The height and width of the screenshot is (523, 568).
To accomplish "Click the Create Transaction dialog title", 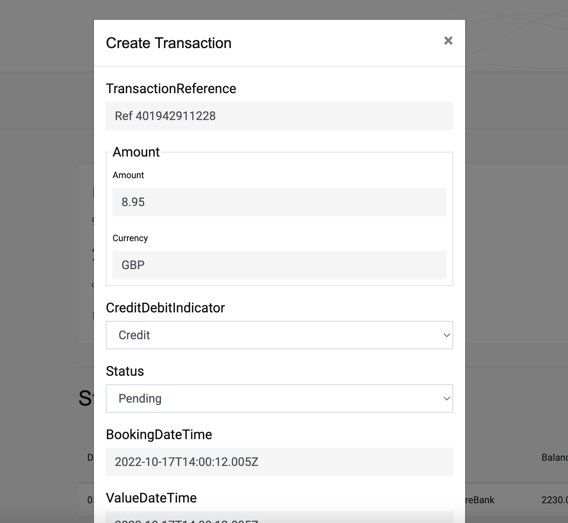I will click(168, 42).
